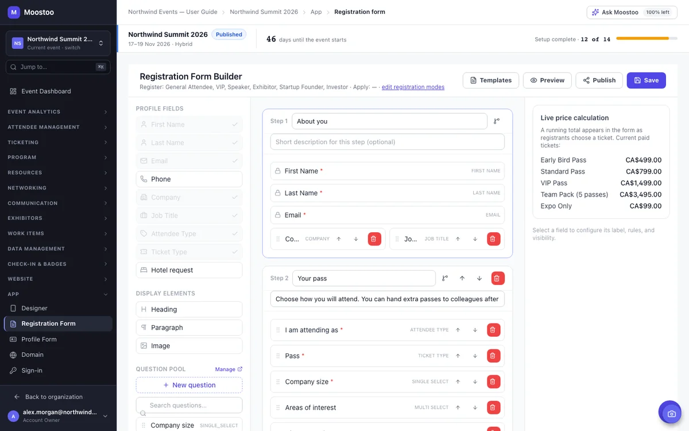This screenshot has height=431, width=689.
Task: Expand the Networking section
Action: tap(58, 188)
